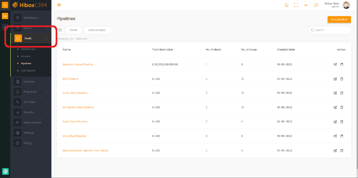Open Inbound Leads Pipeline (Pre-Sales) link
This screenshot has width=358, height=178.
85,150
